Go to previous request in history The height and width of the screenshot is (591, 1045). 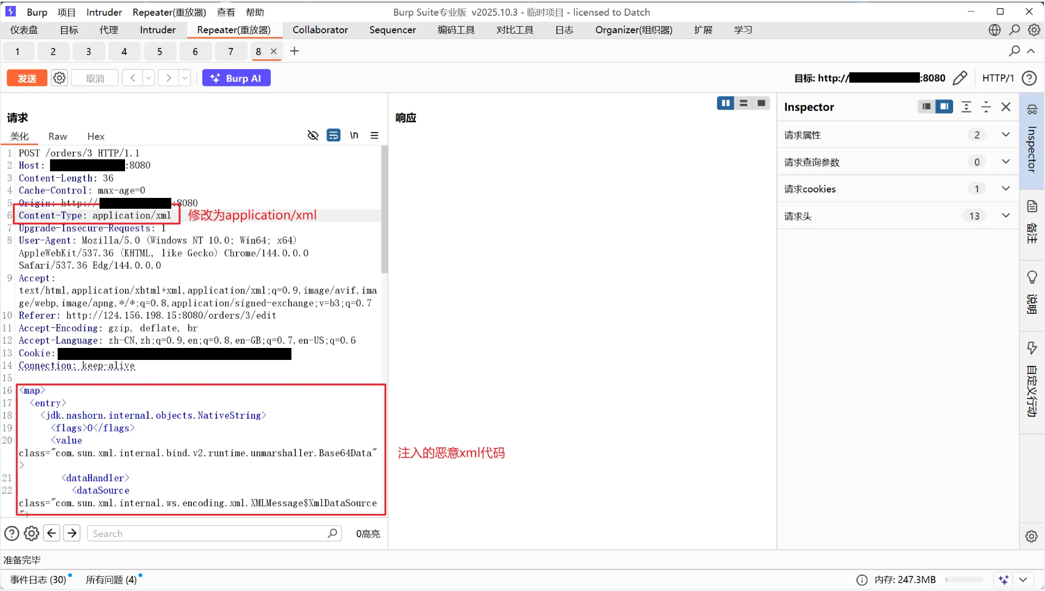click(x=132, y=78)
